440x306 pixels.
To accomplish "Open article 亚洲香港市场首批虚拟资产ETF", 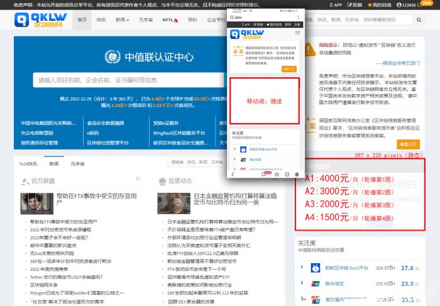I will (199, 277).
